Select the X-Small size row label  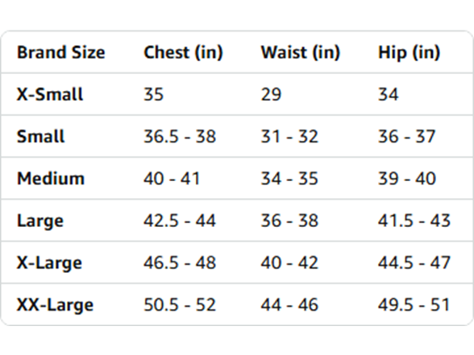pos(50,94)
